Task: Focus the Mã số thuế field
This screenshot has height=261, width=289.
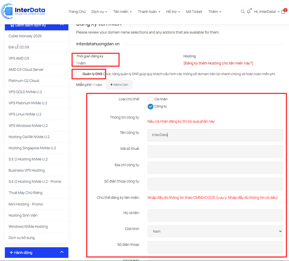Action: [x=215, y=151]
